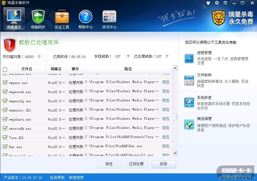Viewport: 257px width, 181px height.
Task: Locate wmpnscfg.exe via 定位 link
Action: [166, 100]
